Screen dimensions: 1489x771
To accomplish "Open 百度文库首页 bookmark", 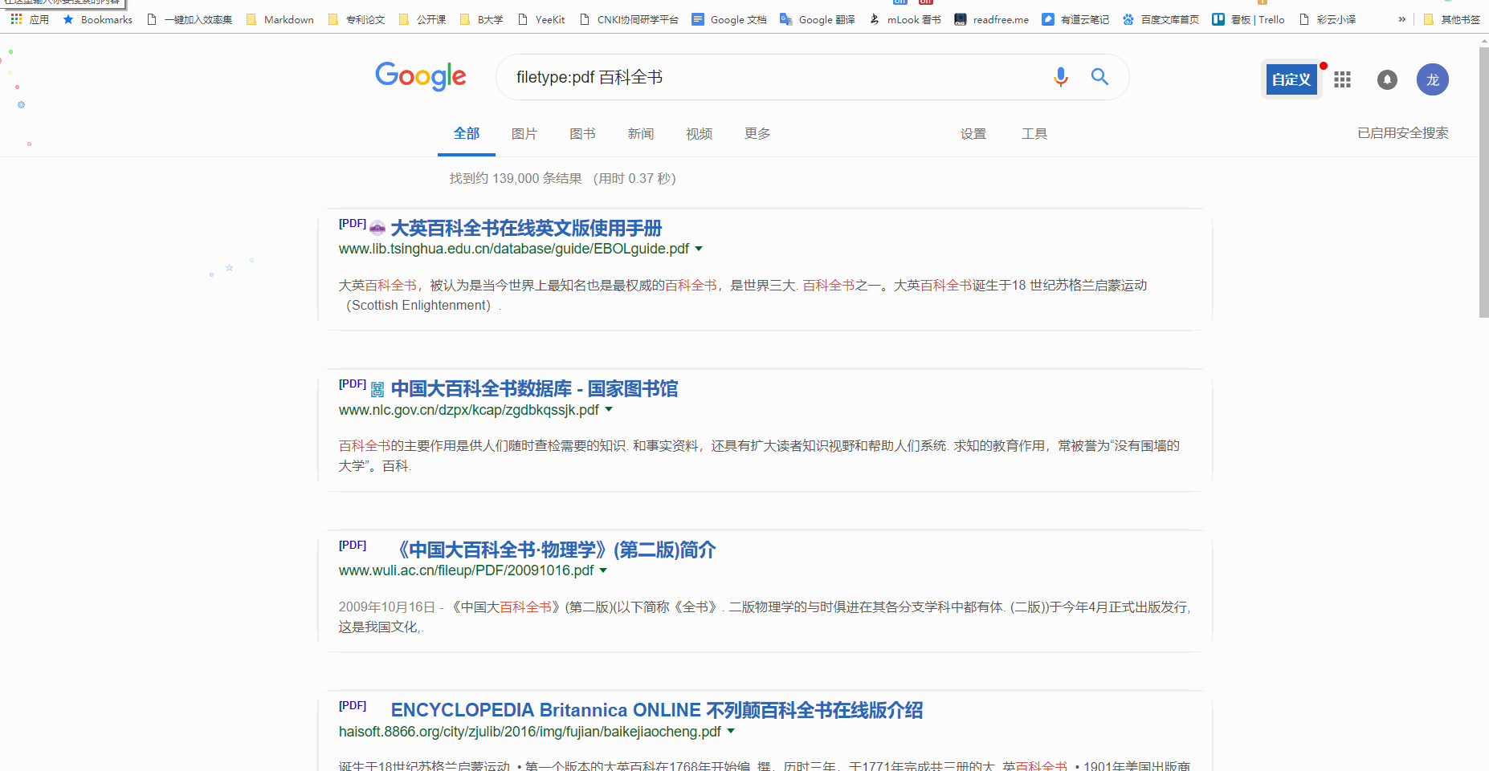I will click(x=1161, y=19).
